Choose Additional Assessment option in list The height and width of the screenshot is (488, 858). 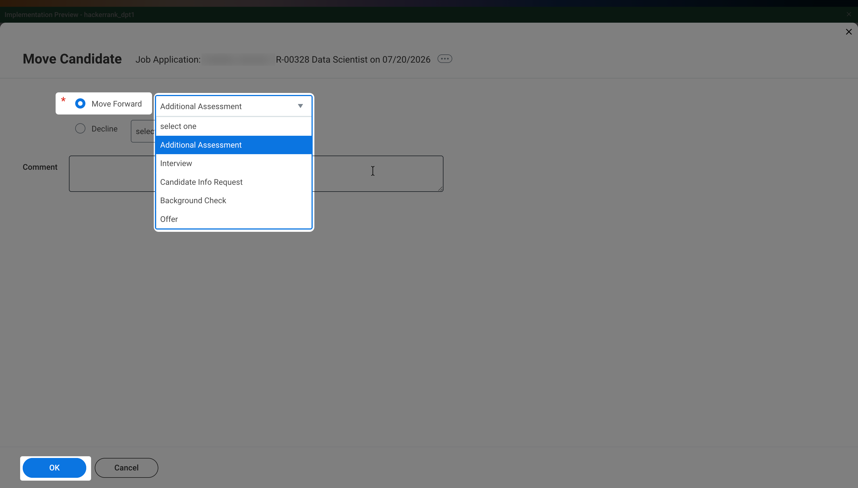234,145
